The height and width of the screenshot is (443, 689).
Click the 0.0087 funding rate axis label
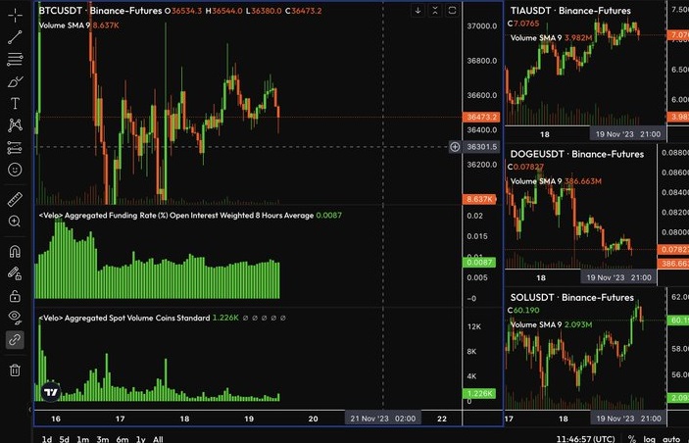[x=479, y=263]
